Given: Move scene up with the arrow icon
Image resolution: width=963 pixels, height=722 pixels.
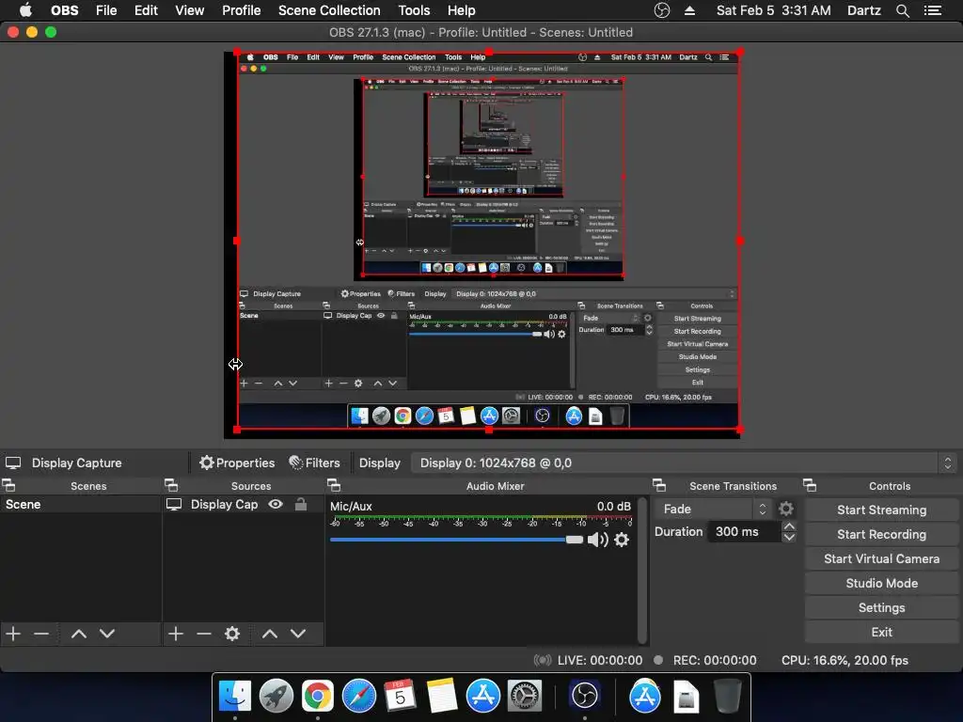Looking at the screenshot, I should 79,634.
